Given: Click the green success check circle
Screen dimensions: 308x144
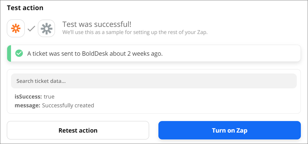Looking at the screenshot, I should pos(19,53).
